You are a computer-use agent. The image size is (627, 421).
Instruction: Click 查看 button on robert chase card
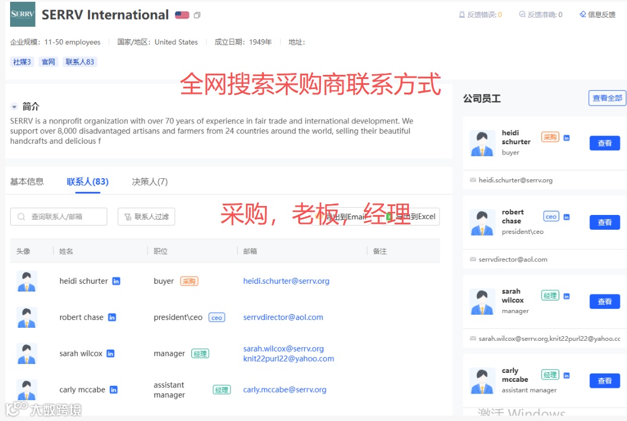point(604,223)
